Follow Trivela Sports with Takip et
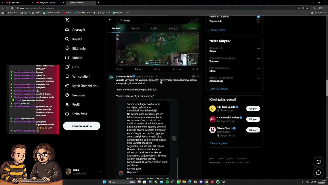Image resolution: width=328 pixels, height=185 pixels. [253, 130]
